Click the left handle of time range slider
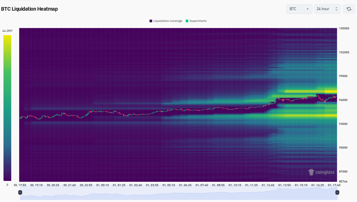Image resolution: width=357 pixels, height=202 pixels. (x=20, y=192)
